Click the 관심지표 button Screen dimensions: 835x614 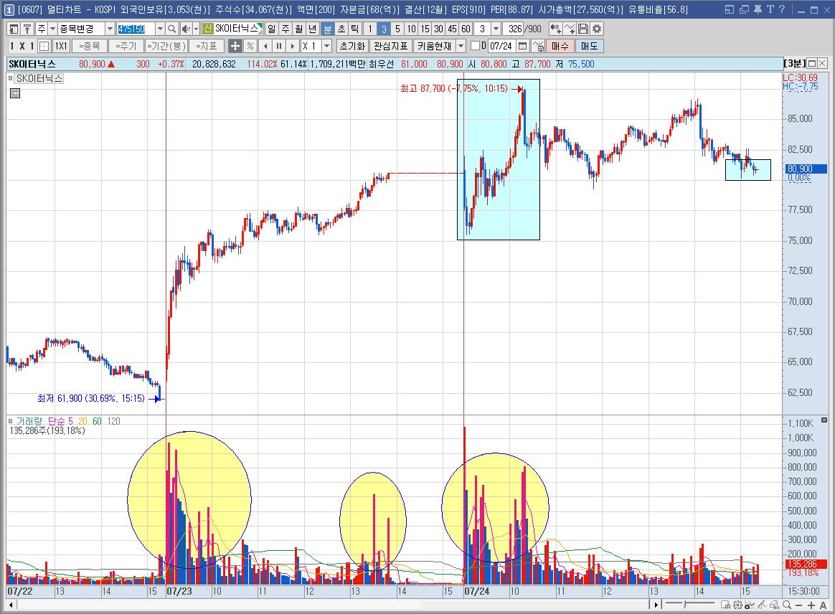pos(390,47)
